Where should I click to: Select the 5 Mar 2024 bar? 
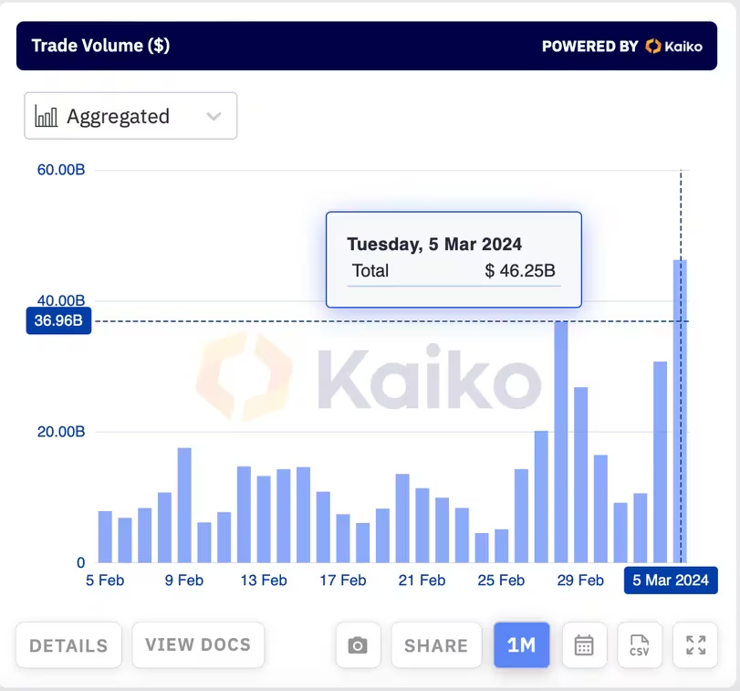[x=680, y=411]
